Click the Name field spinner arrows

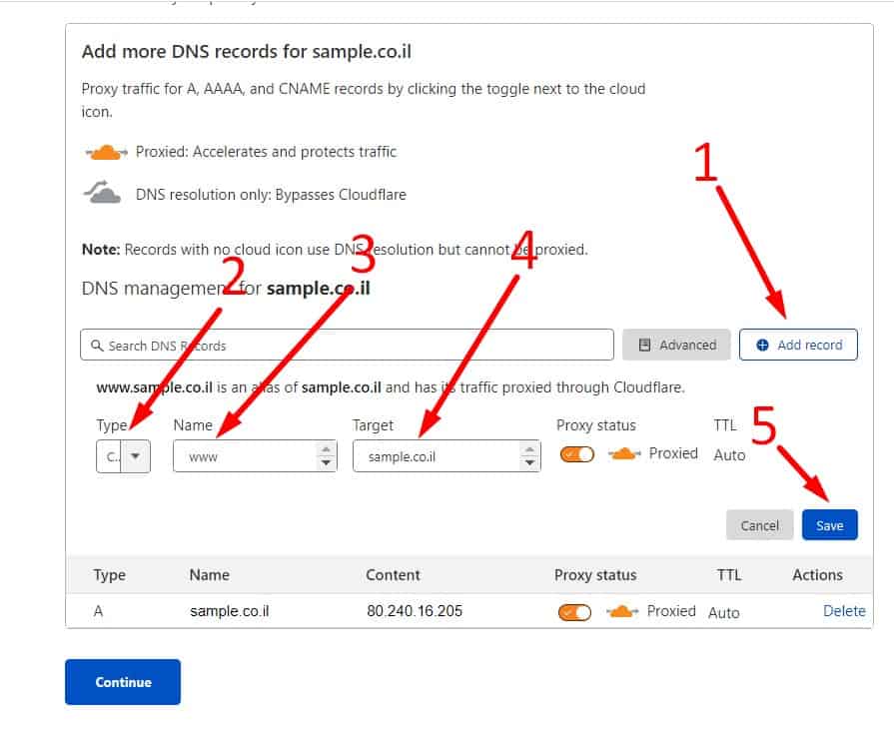pos(326,456)
